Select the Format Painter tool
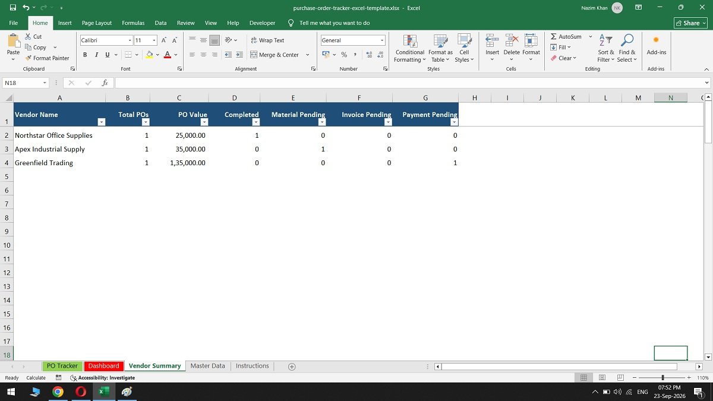The height and width of the screenshot is (401, 713). [x=47, y=58]
